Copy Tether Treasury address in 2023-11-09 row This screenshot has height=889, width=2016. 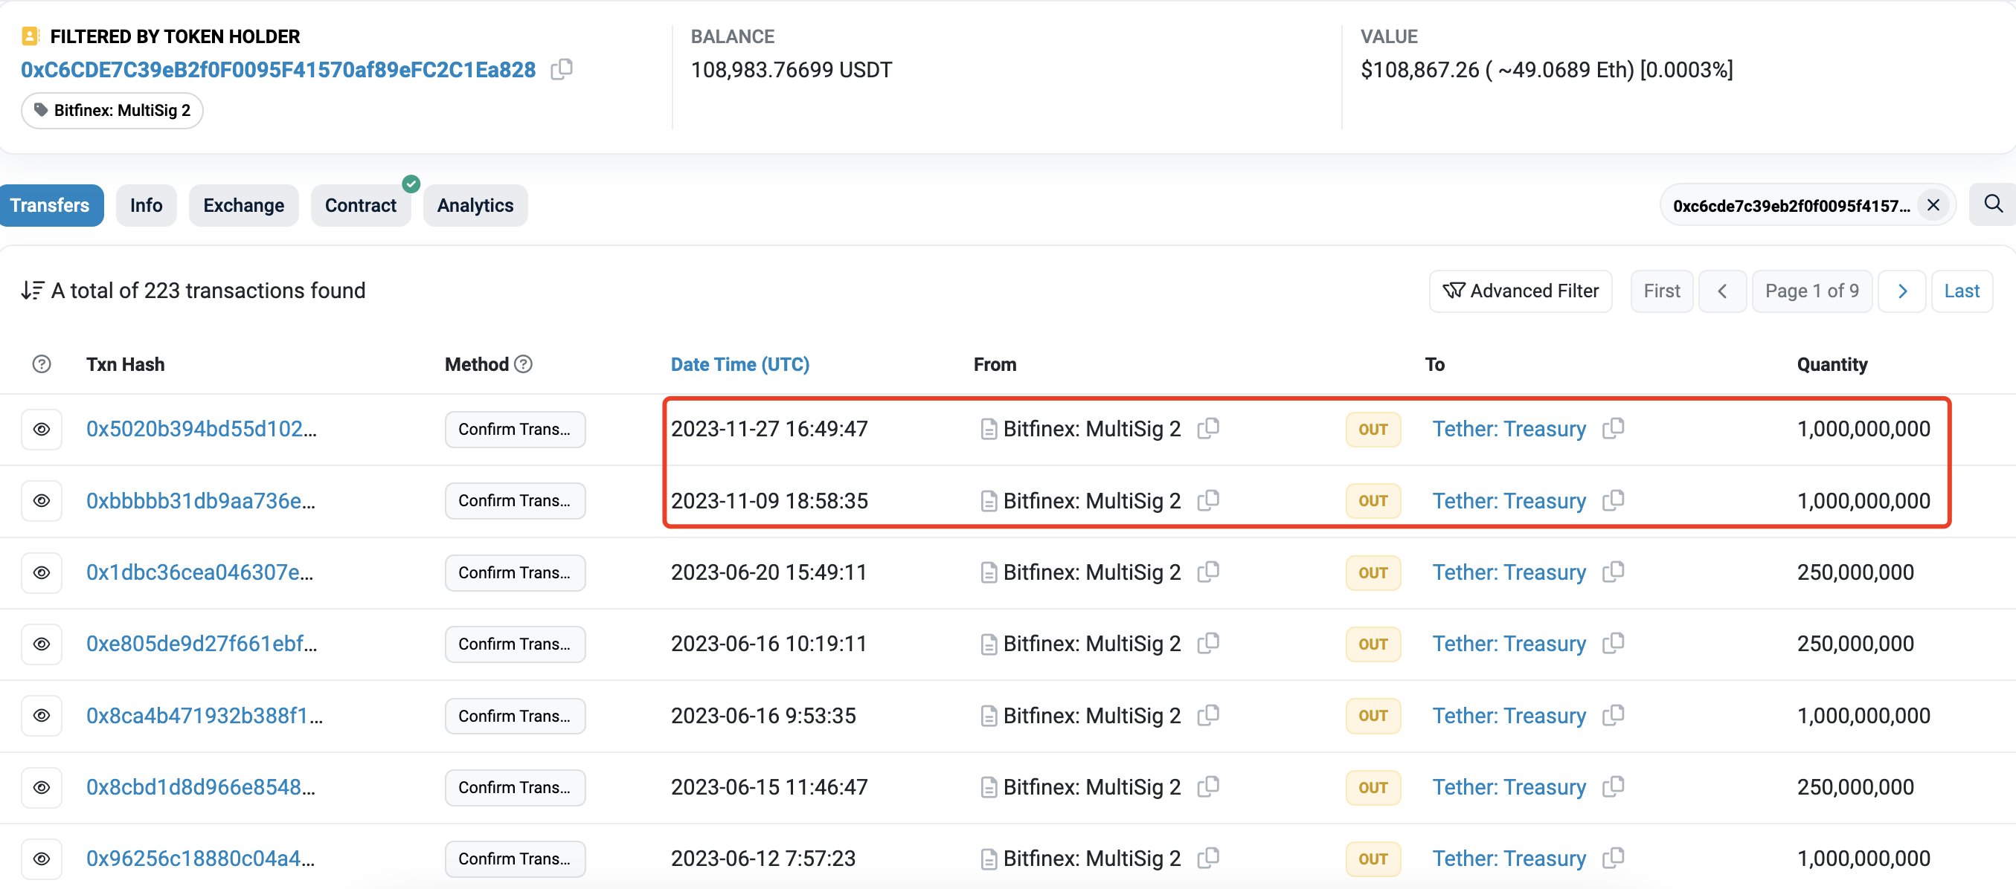coord(1613,500)
